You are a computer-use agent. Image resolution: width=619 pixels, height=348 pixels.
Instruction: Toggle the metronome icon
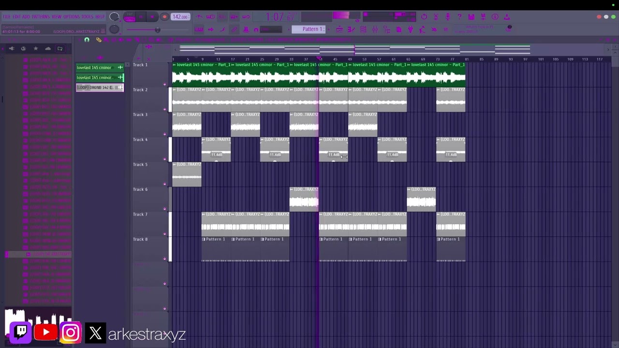(x=199, y=16)
